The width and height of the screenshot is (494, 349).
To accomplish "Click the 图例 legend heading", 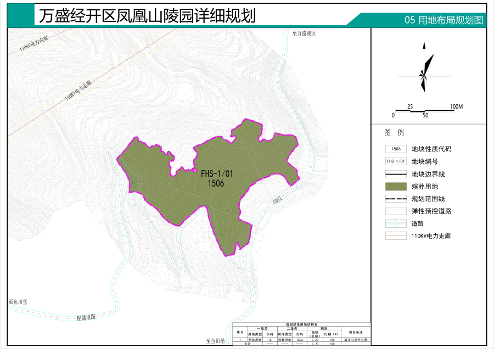I will point(394,133).
